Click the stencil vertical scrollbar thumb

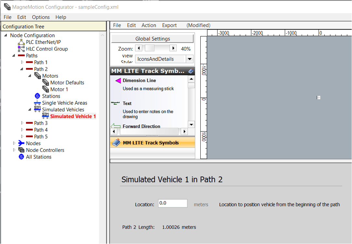click(x=191, y=85)
